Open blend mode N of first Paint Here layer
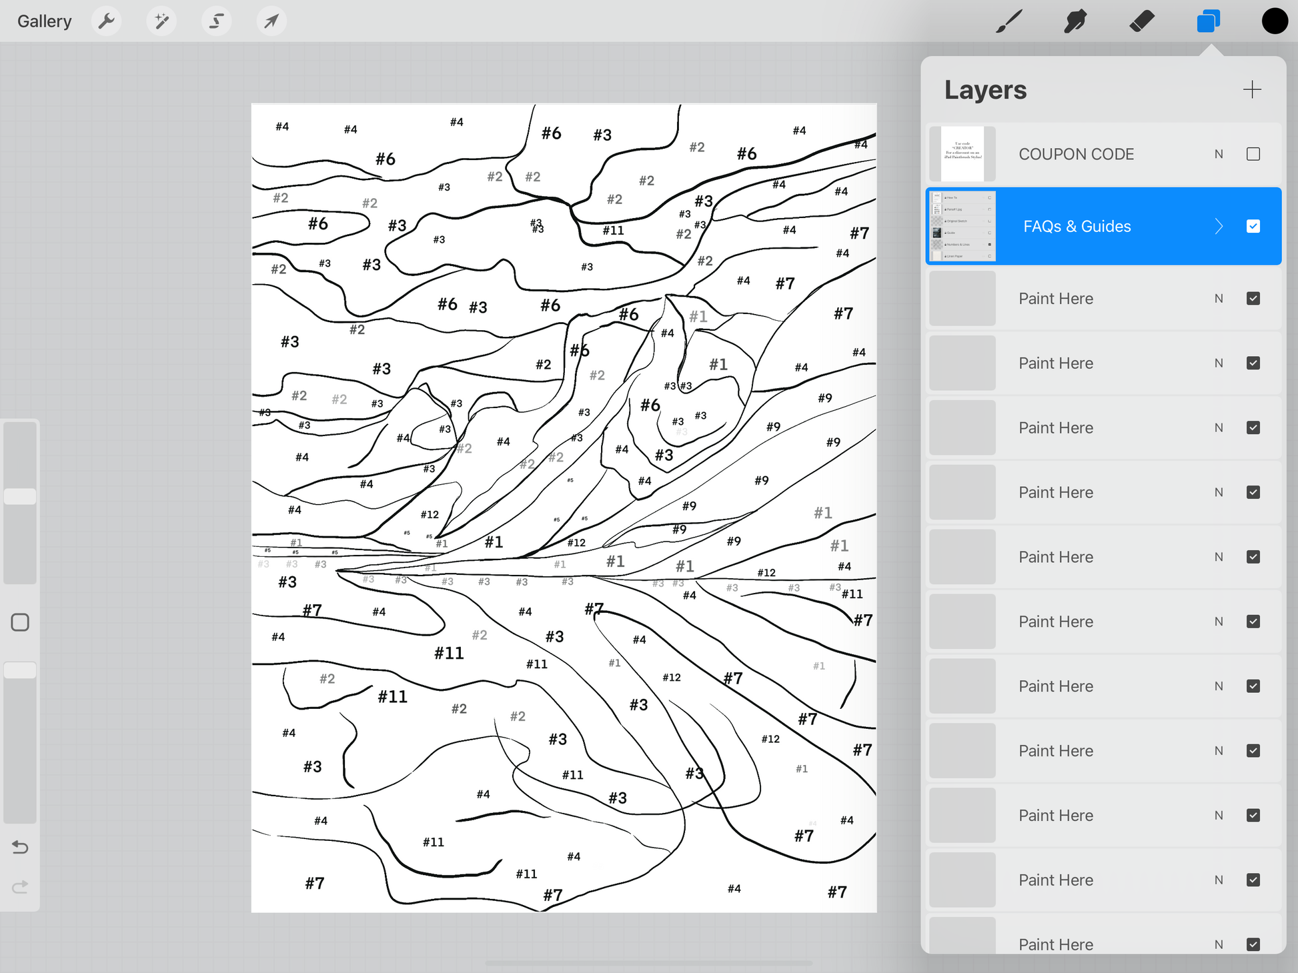 pos(1219,298)
